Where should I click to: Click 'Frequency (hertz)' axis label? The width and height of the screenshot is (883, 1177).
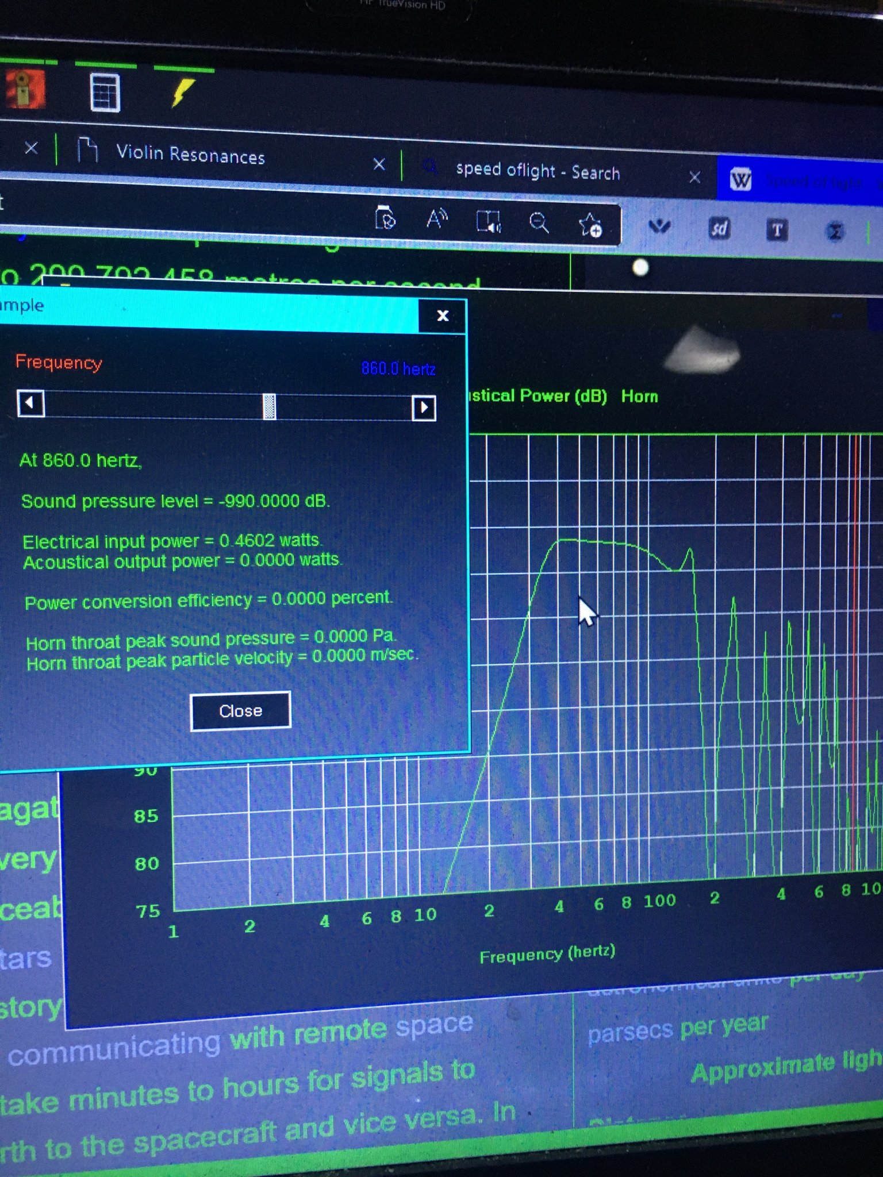click(x=547, y=954)
